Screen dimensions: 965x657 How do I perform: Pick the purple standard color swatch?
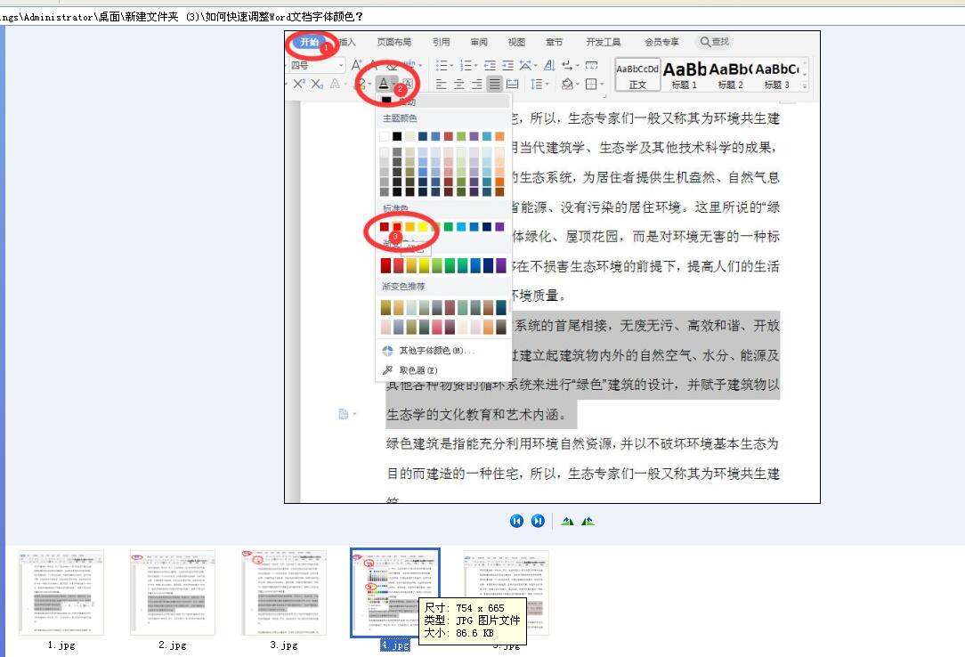[x=499, y=227]
